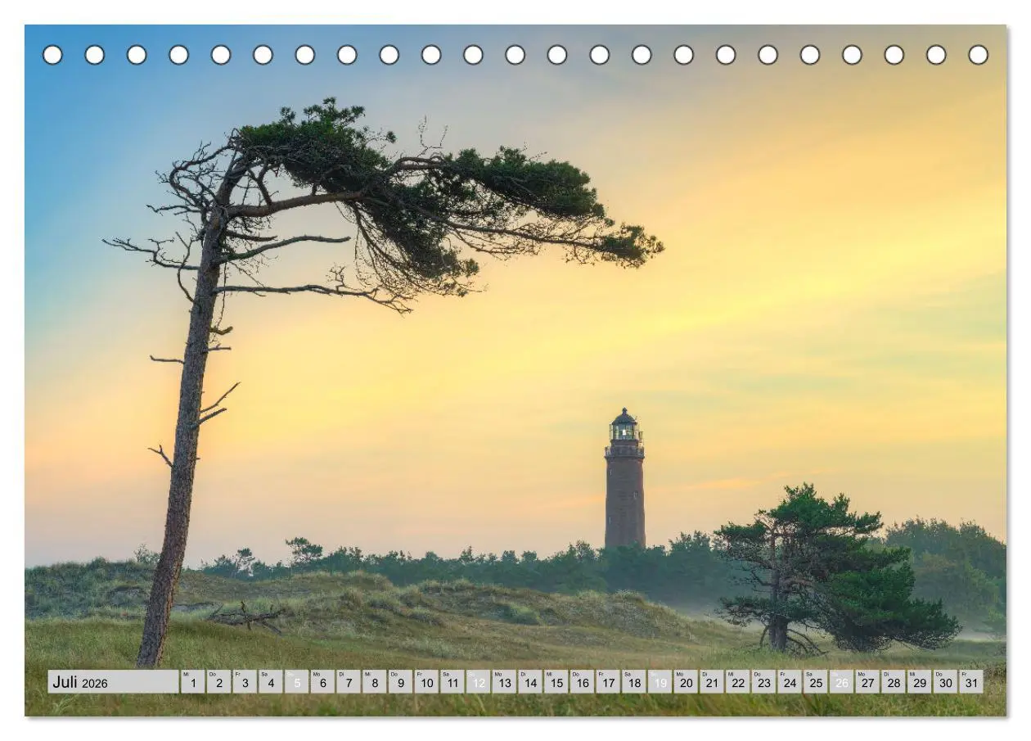Choose day 13 (Mo) cell
The width and height of the screenshot is (1031, 741).
tap(505, 682)
